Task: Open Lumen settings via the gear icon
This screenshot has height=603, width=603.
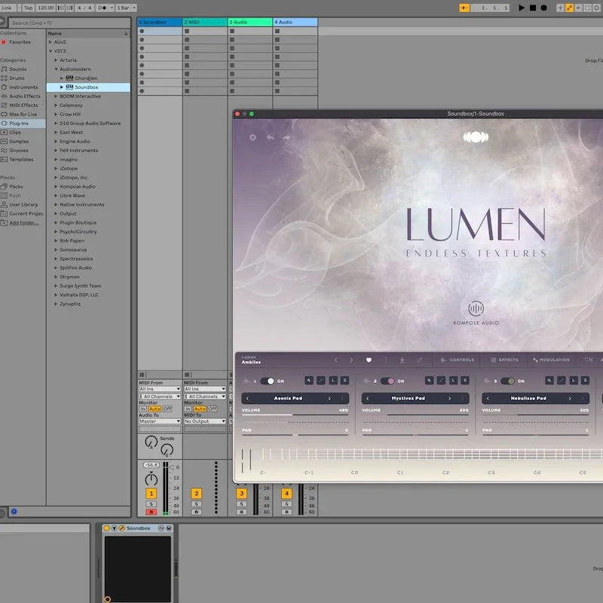Action: click(x=253, y=137)
